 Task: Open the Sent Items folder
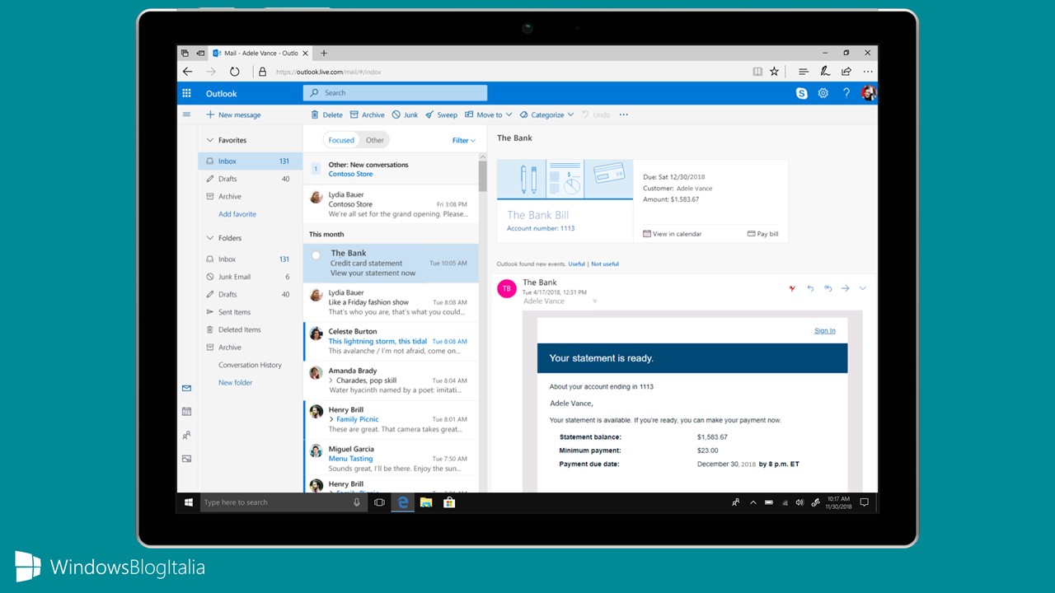coord(250,312)
